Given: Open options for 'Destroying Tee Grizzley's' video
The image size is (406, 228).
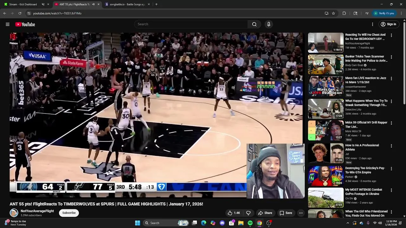Looking at the screenshot, I should tap(391, 169).
